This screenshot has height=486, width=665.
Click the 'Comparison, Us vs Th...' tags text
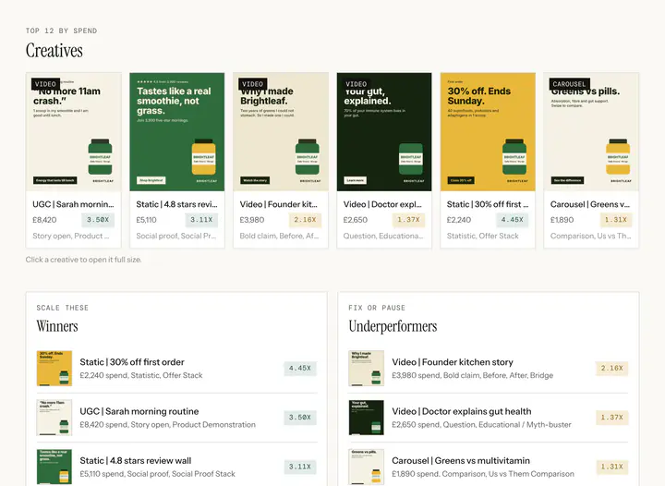pyautogui.click(x=591, y=236)
